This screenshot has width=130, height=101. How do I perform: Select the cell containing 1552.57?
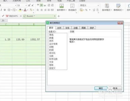34,40
